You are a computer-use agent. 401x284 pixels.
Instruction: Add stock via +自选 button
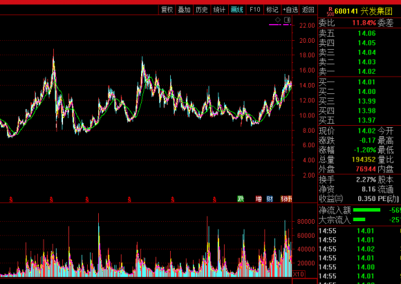coord(290,10)
